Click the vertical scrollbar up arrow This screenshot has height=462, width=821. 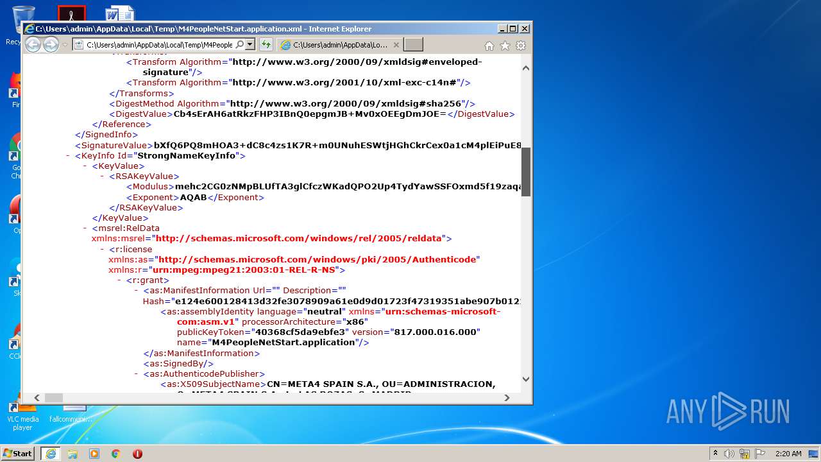pyautogui.click(x=526, y=67)
